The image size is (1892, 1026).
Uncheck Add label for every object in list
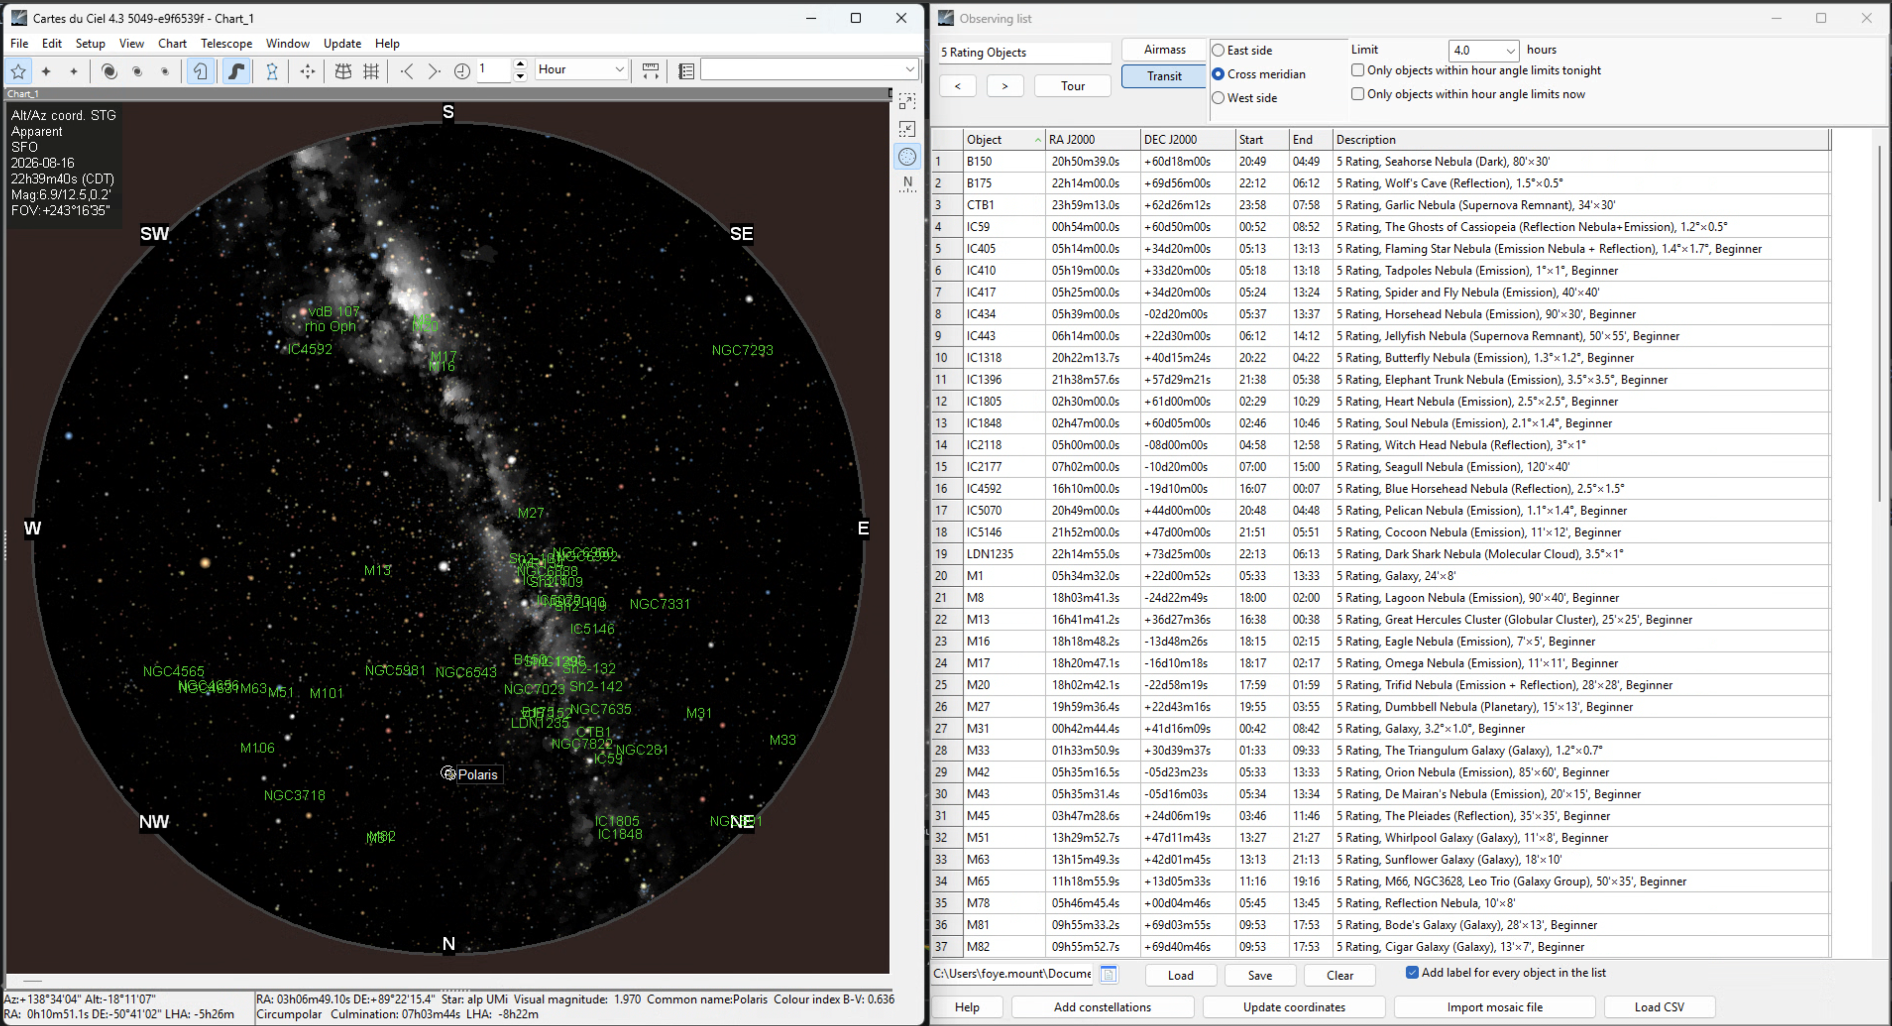[1412, 972]
